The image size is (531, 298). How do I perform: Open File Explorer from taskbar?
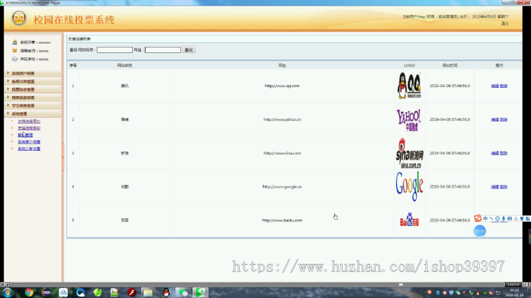[x=148, y=293]
